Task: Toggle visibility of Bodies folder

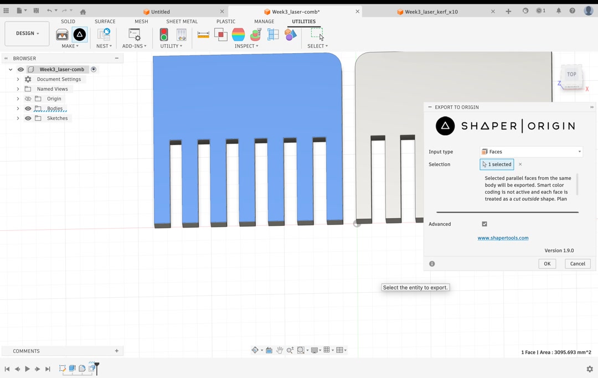Action: [x=28, y=108]
